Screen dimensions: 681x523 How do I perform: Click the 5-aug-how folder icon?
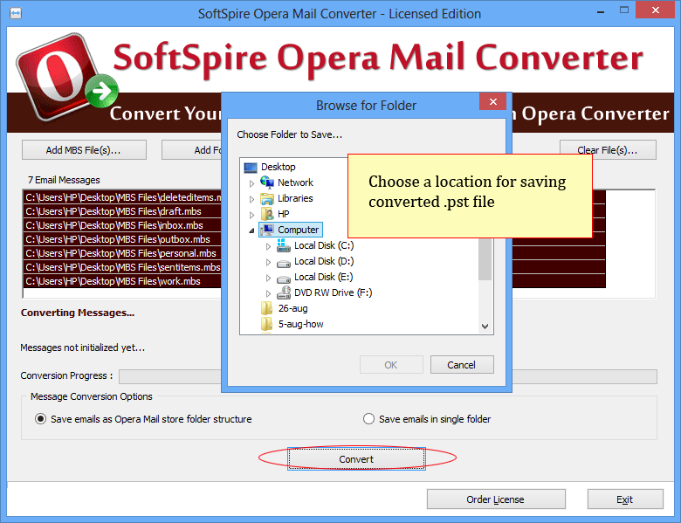(266, 324)
